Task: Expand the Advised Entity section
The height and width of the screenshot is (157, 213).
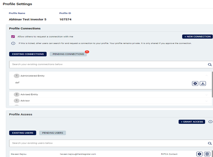Action: tap(206, 95)
